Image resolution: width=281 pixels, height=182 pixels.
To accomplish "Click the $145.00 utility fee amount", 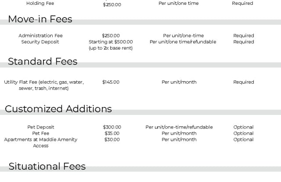I will (x=111, y=82).
